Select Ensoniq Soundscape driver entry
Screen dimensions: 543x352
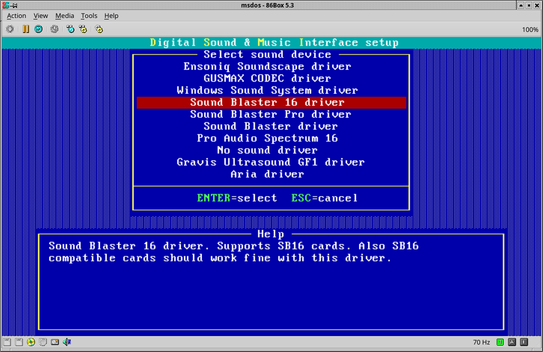point(268,66)
